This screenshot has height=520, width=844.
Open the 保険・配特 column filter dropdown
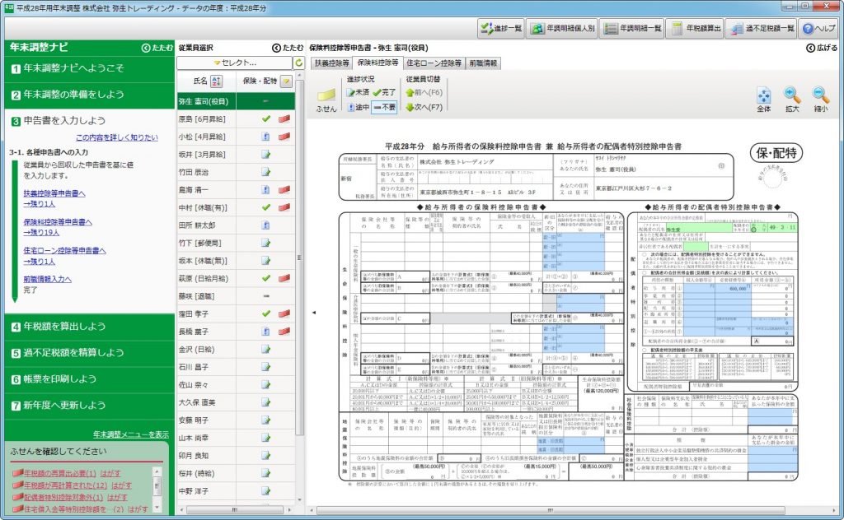286,81
